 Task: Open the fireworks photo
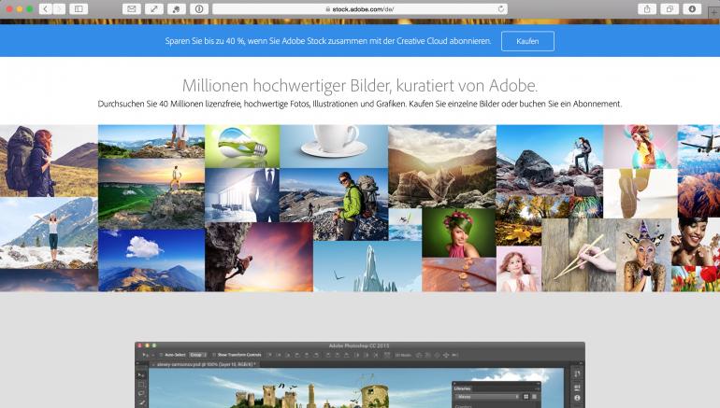tap(586, 206)
